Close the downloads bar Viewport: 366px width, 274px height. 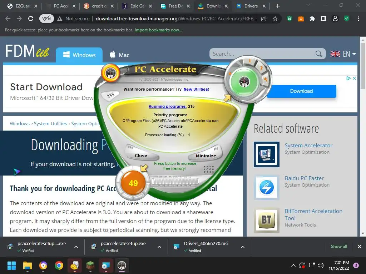tap(360, 246)
